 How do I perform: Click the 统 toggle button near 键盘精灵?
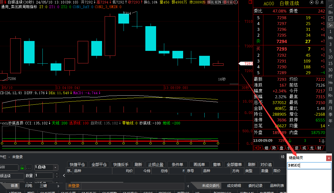(x=283, y=157)
